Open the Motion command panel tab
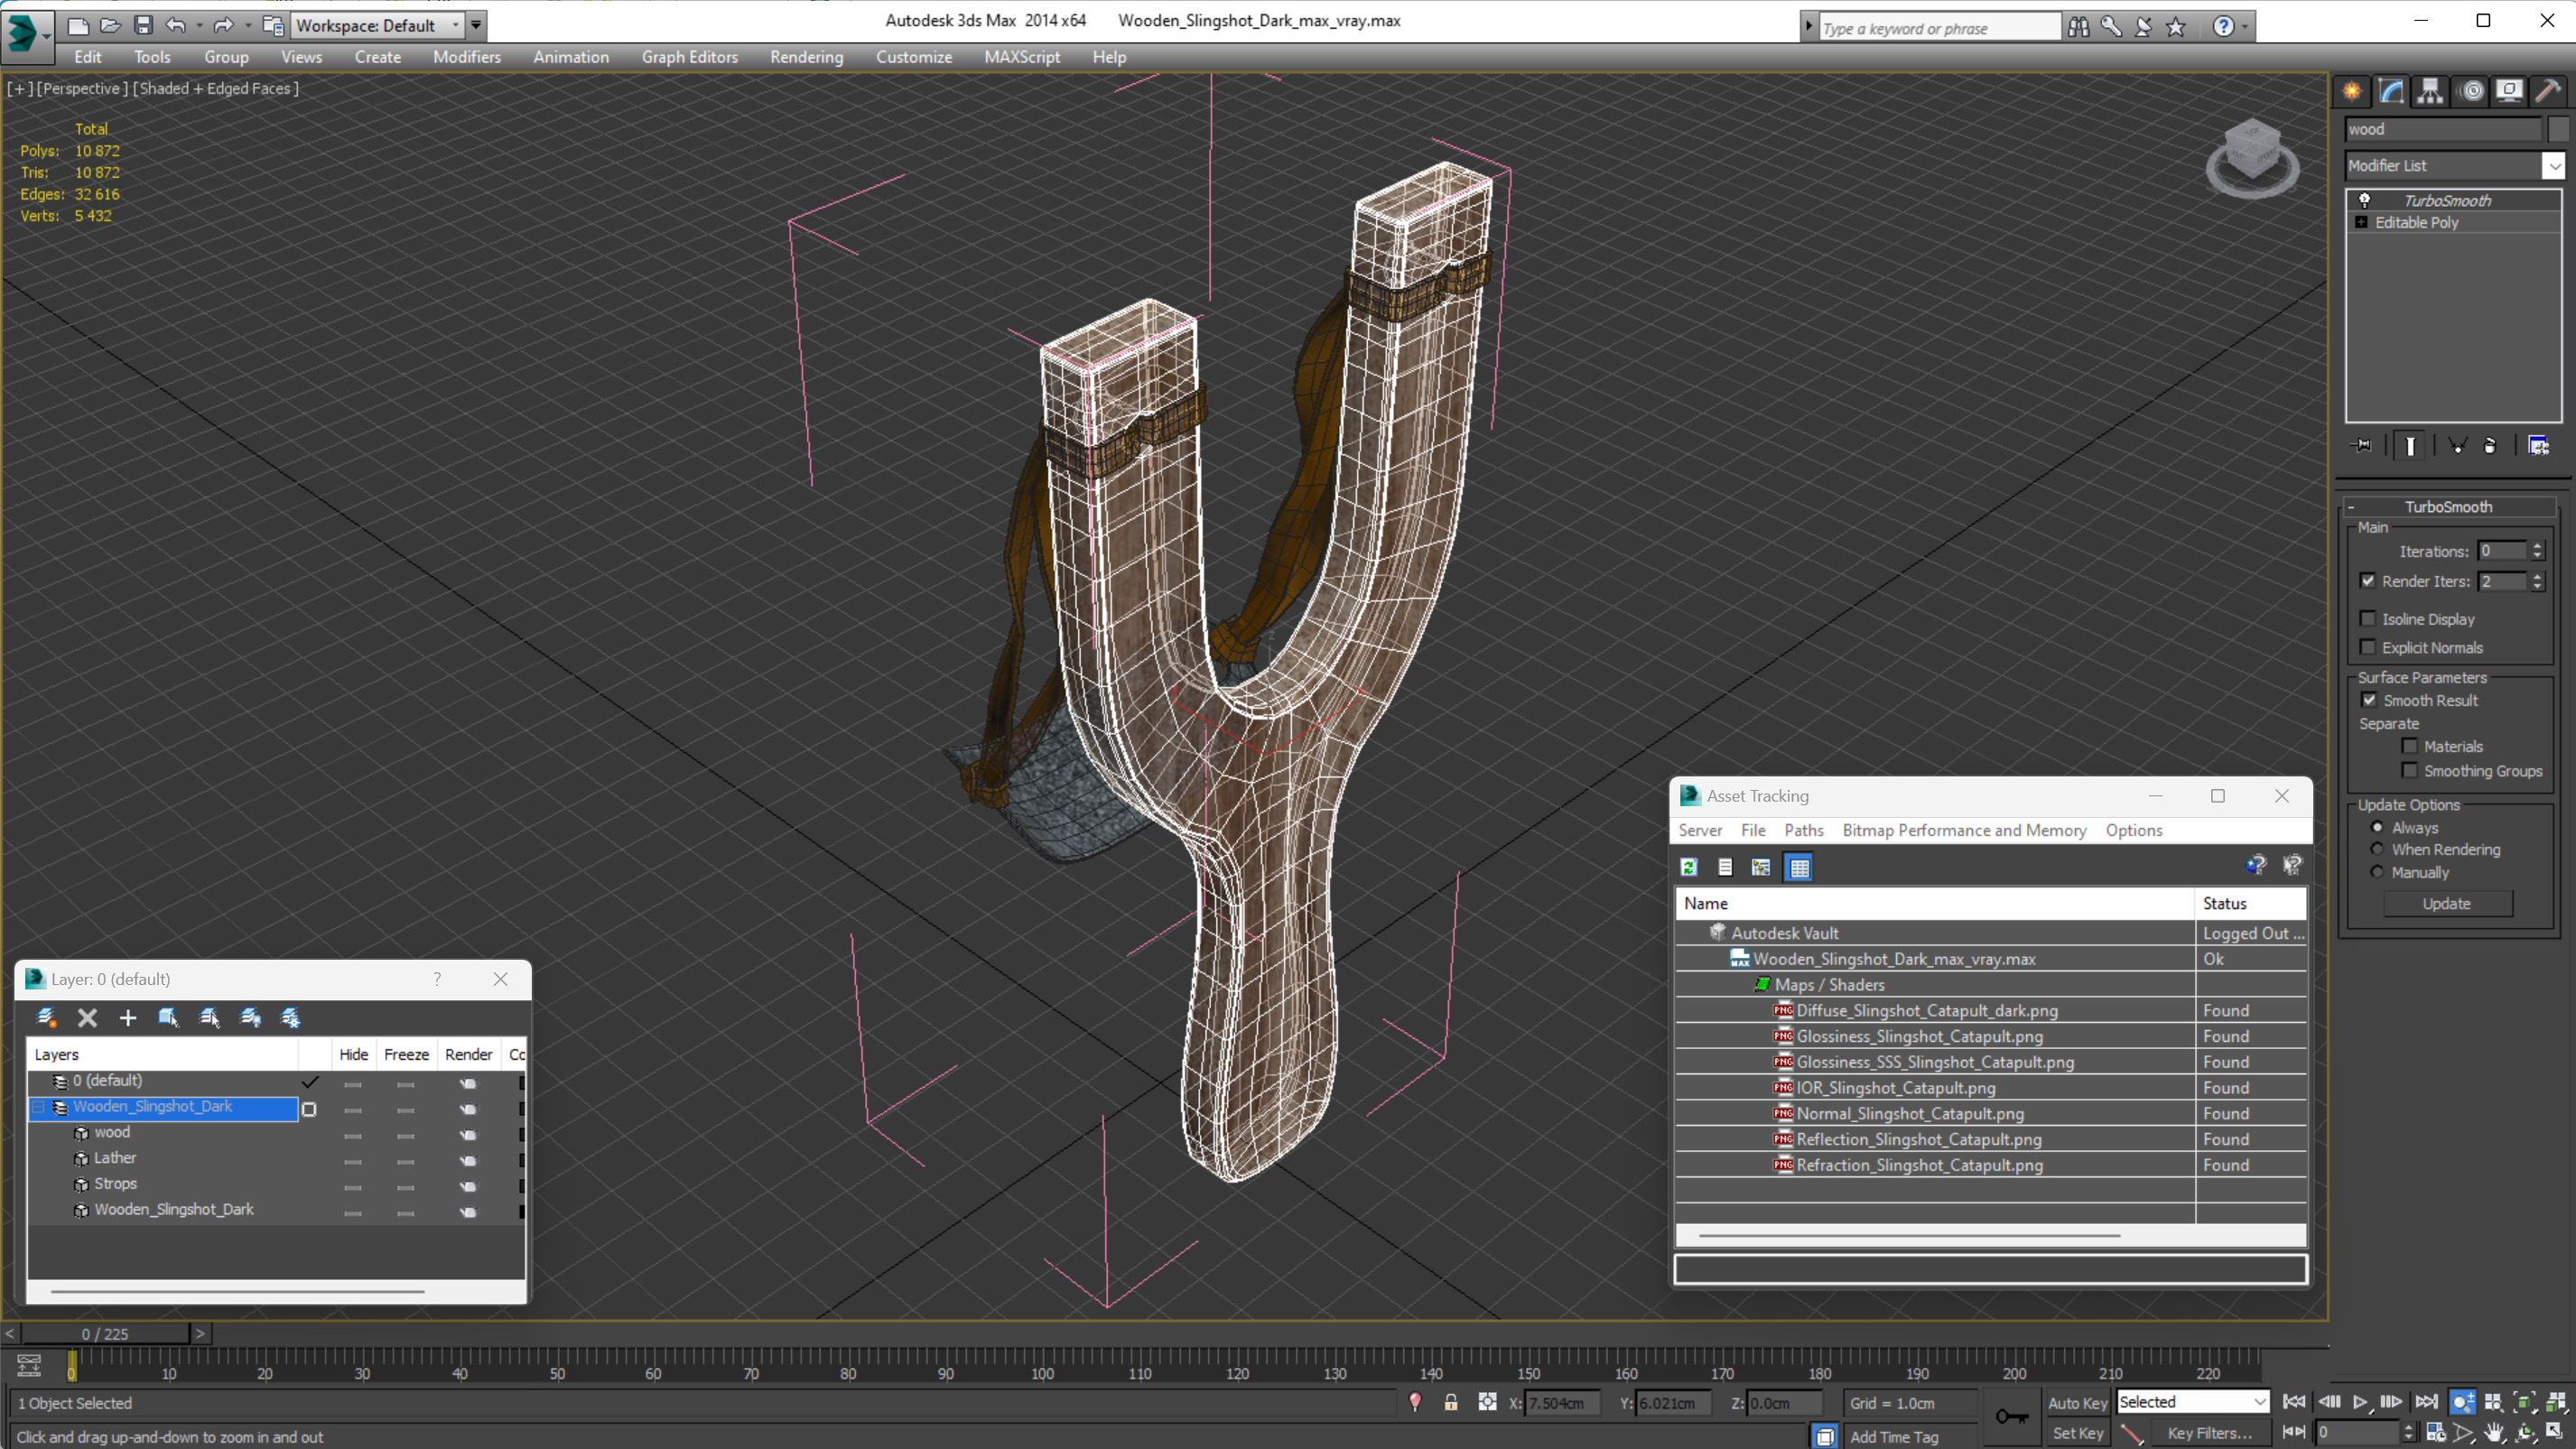 pos(2472,91)
